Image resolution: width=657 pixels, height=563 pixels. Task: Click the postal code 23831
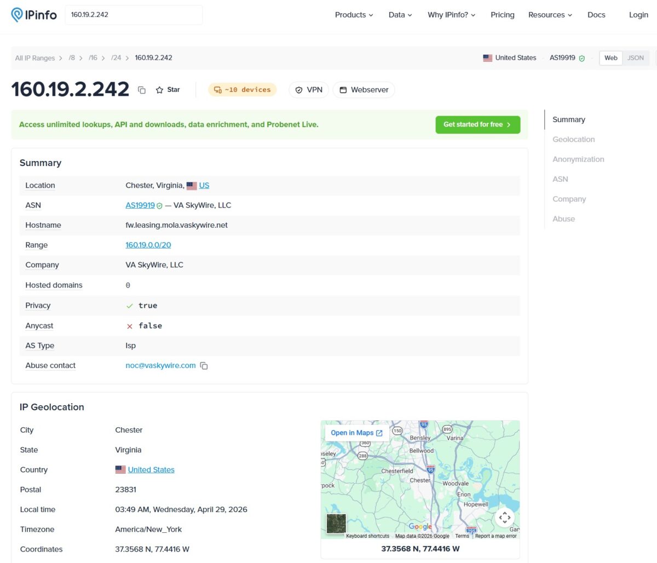coord(126,490)
